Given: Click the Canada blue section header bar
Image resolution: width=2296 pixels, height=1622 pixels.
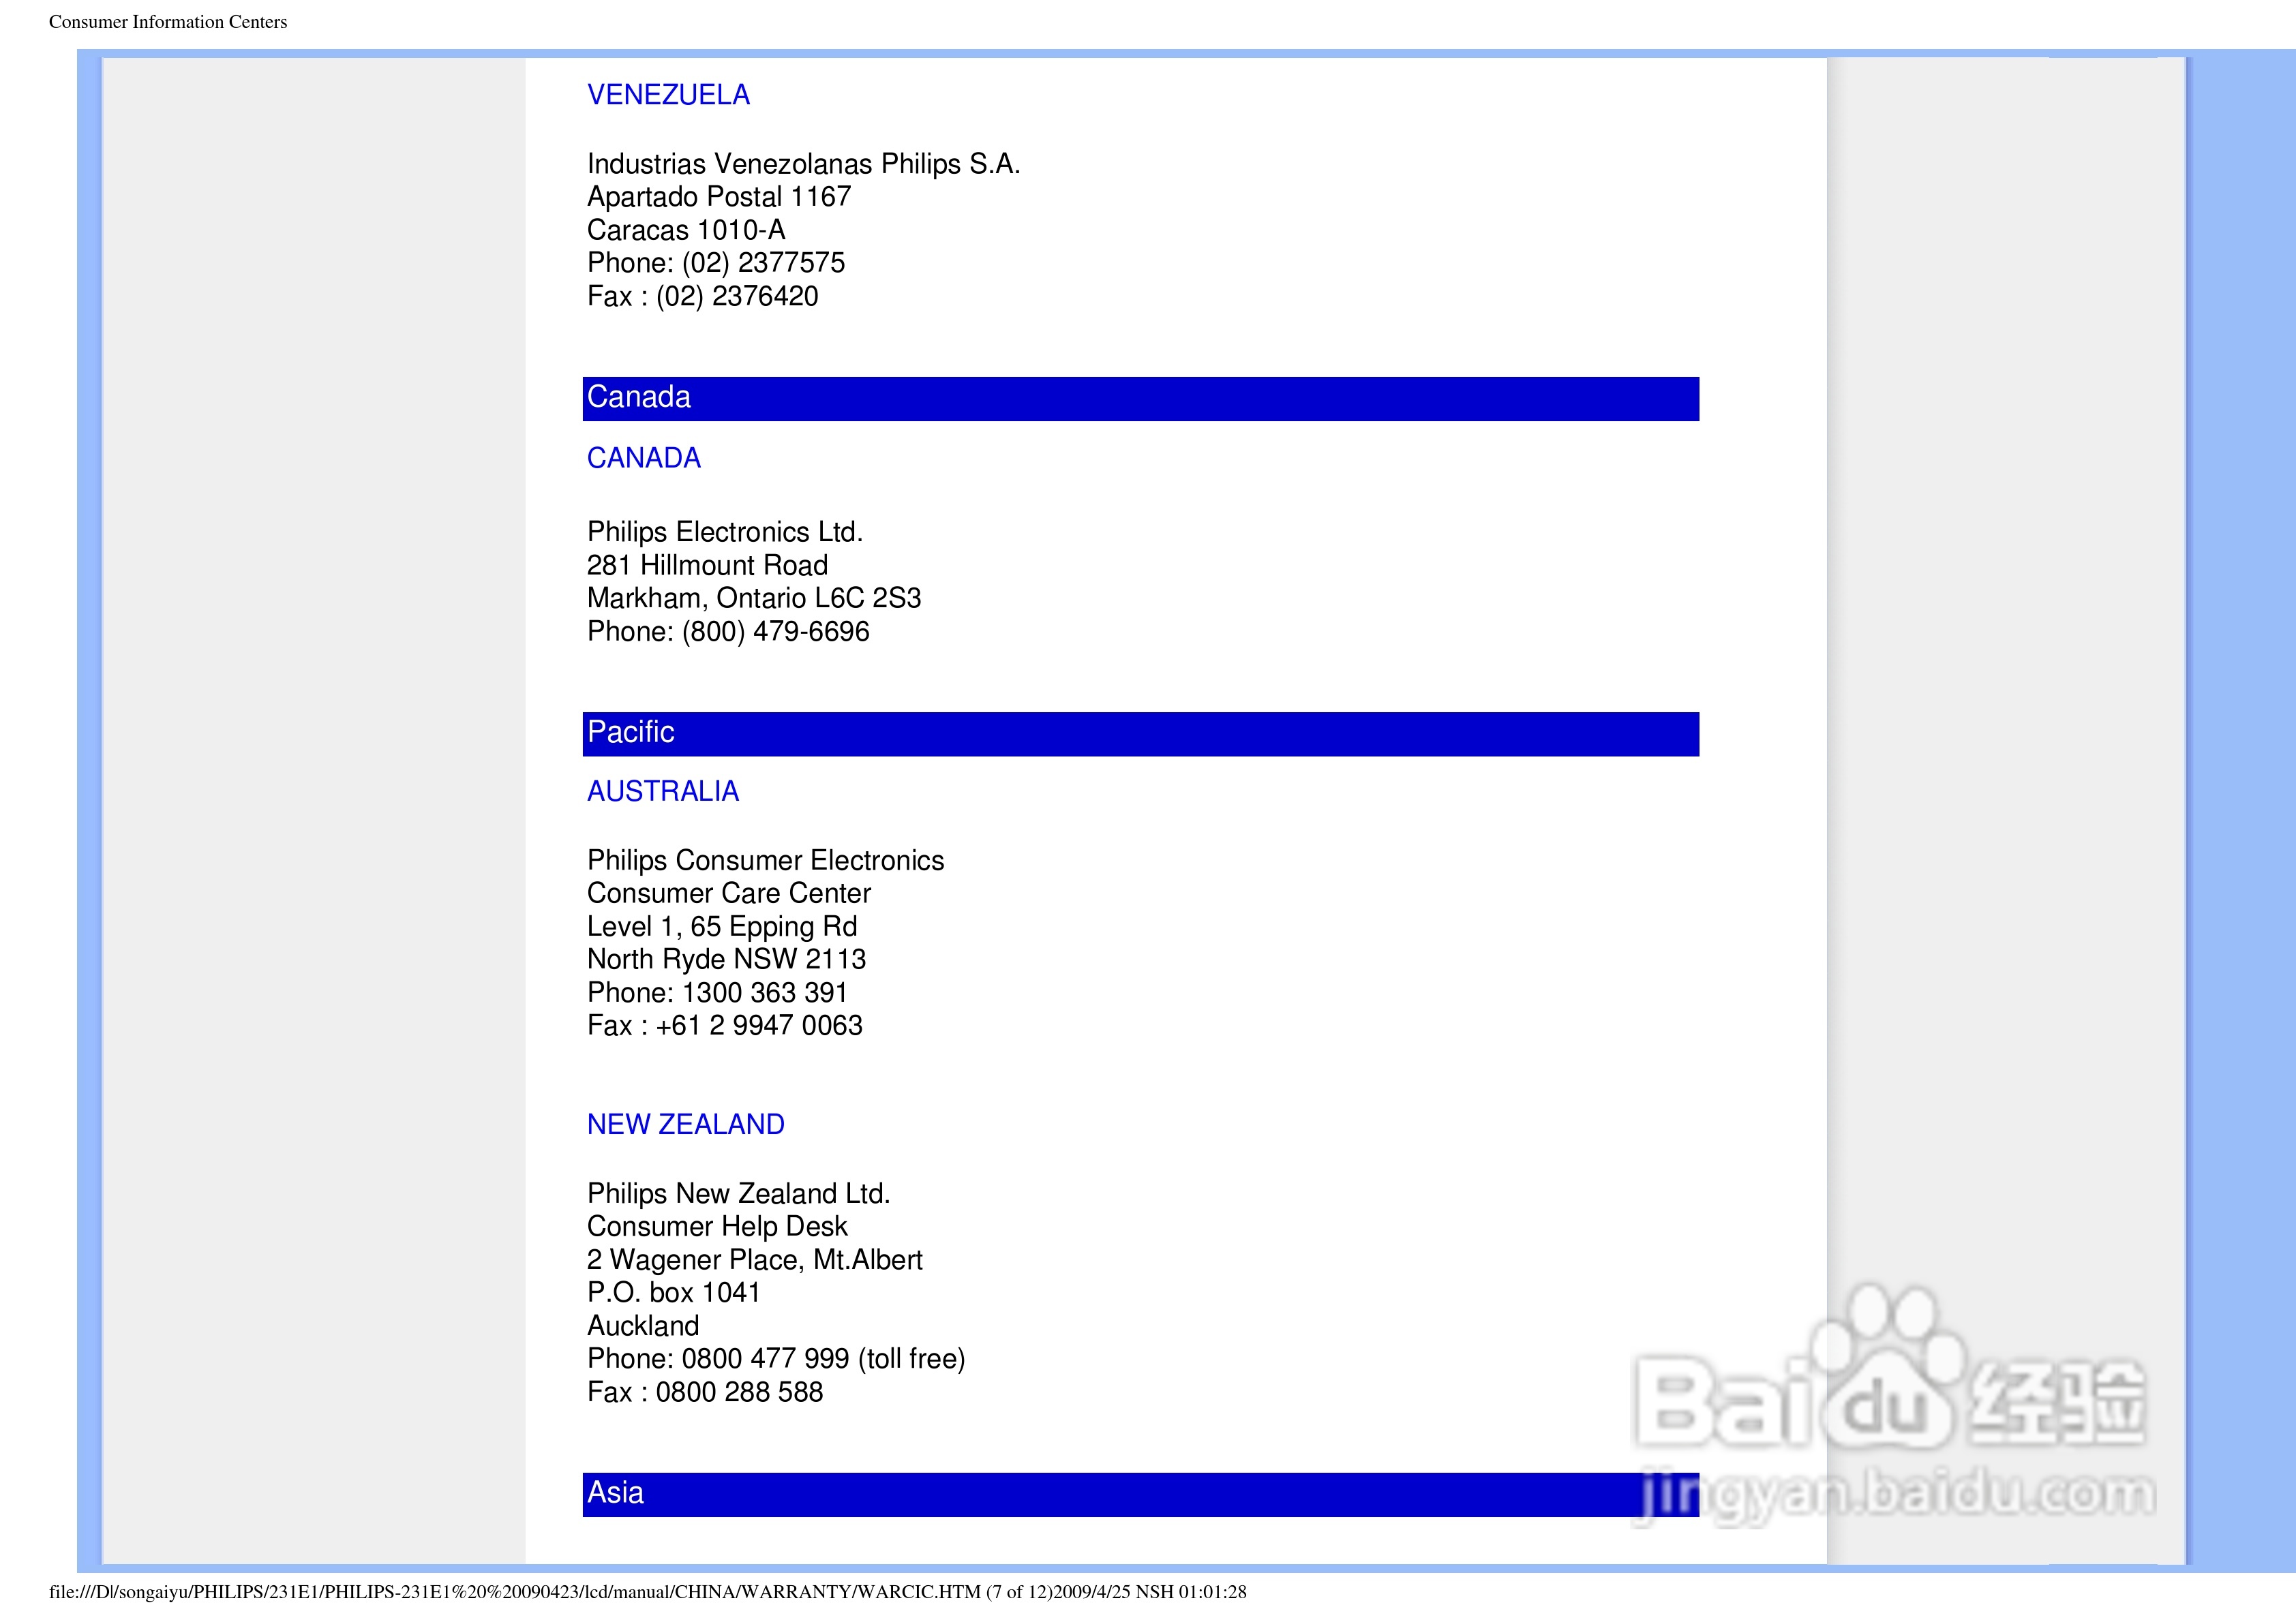Looking at the screenshot, I should point(1140,398).
